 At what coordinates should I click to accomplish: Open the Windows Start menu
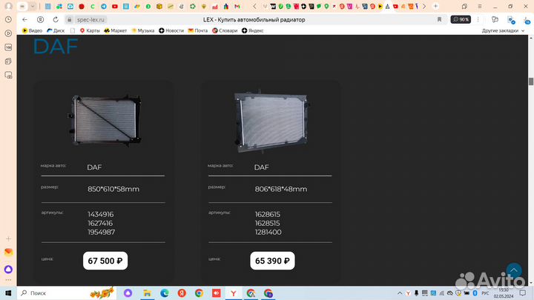(x=8, y=293)
